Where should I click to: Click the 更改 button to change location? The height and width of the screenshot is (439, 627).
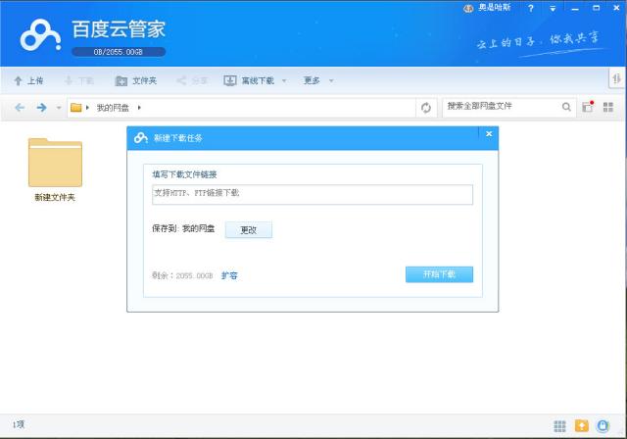tap(248, 230)
